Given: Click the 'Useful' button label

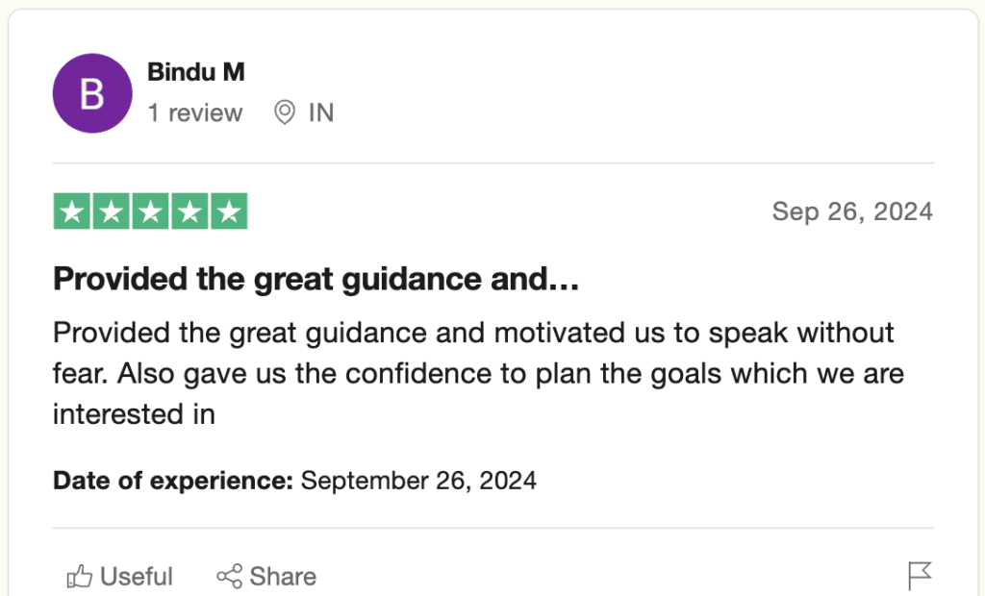Looking at the screenshot, I should tap(137, 577).
